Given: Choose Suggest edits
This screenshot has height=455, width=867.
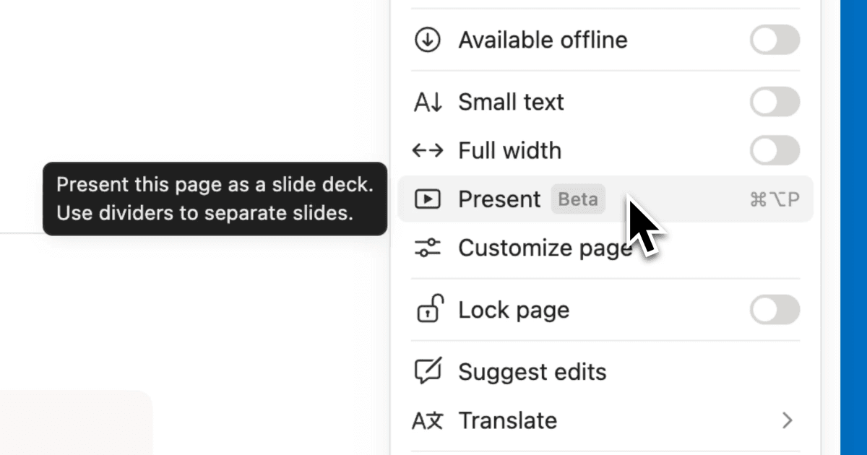Looking at the screenshot, I should coord(532,371).
